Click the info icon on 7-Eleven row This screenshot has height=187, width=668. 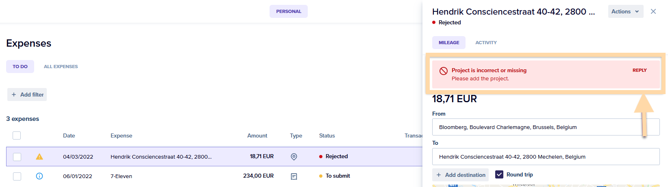[x=39, y=176]
